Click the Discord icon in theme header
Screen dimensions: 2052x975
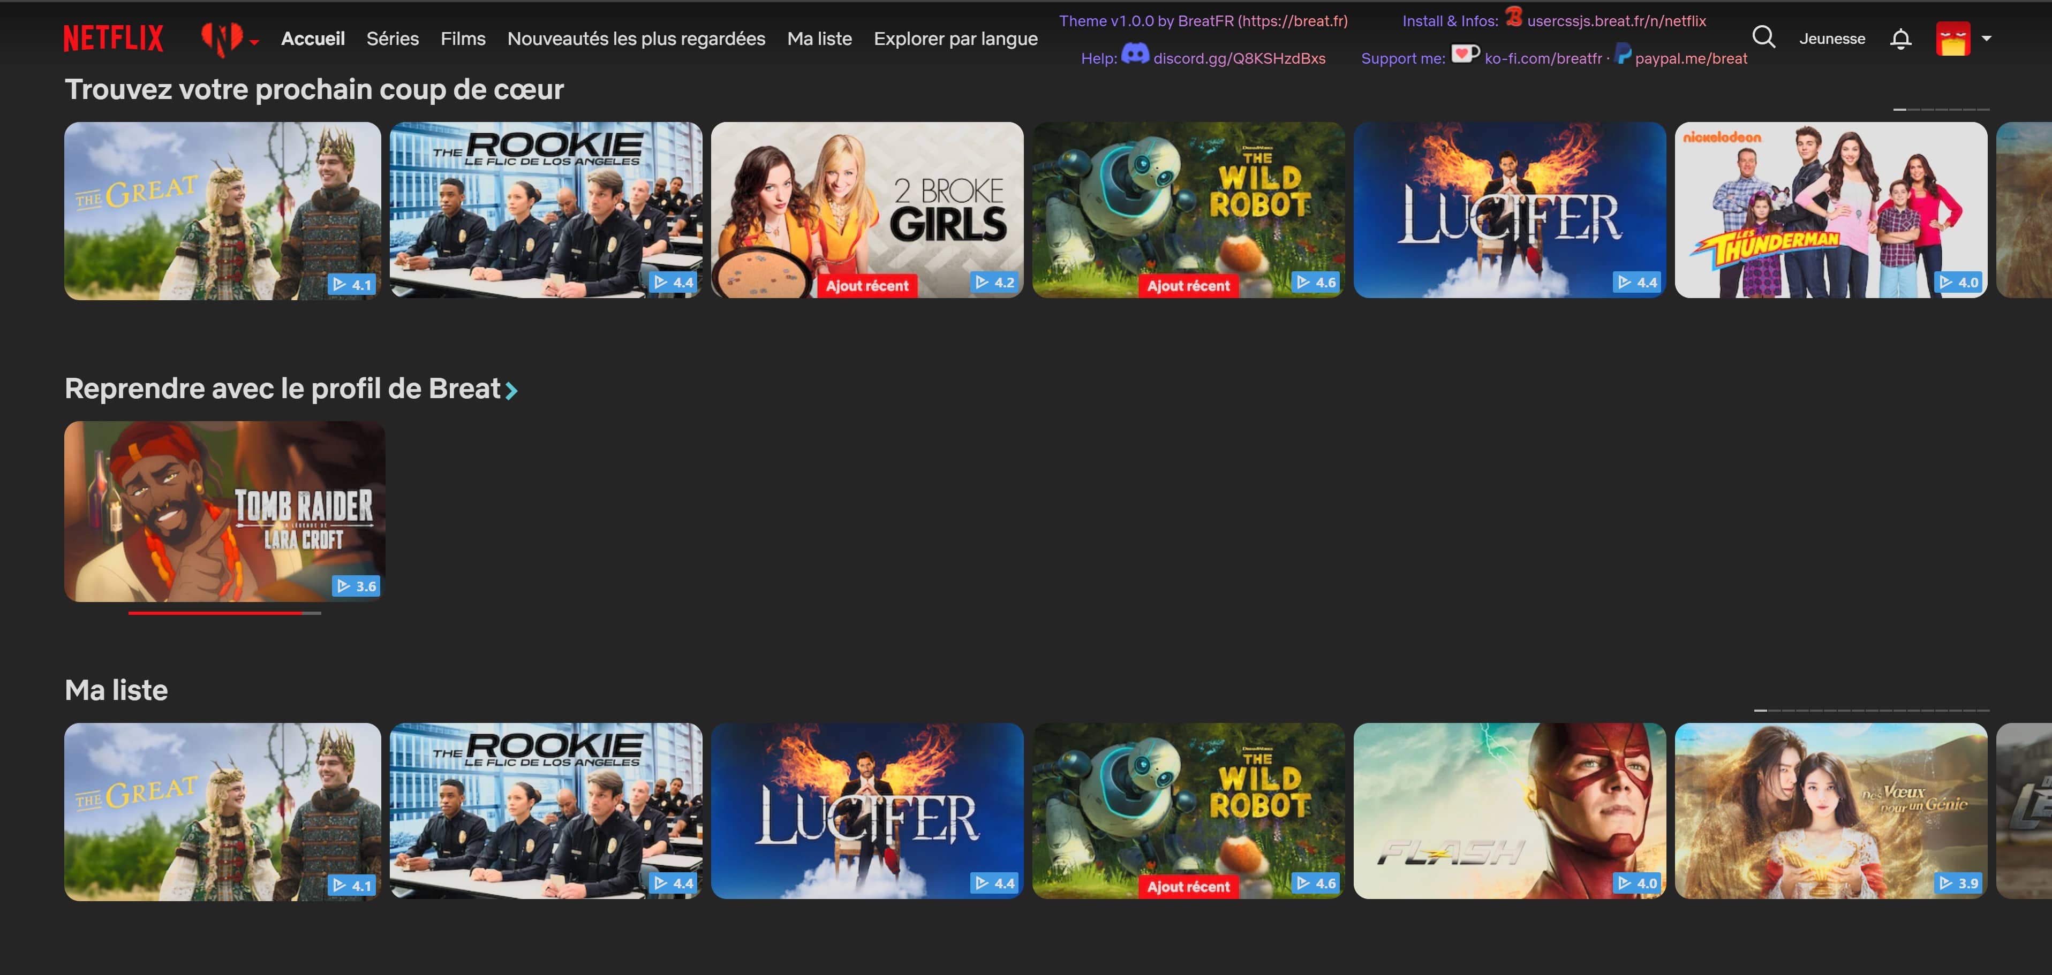tap(1135, 54)
